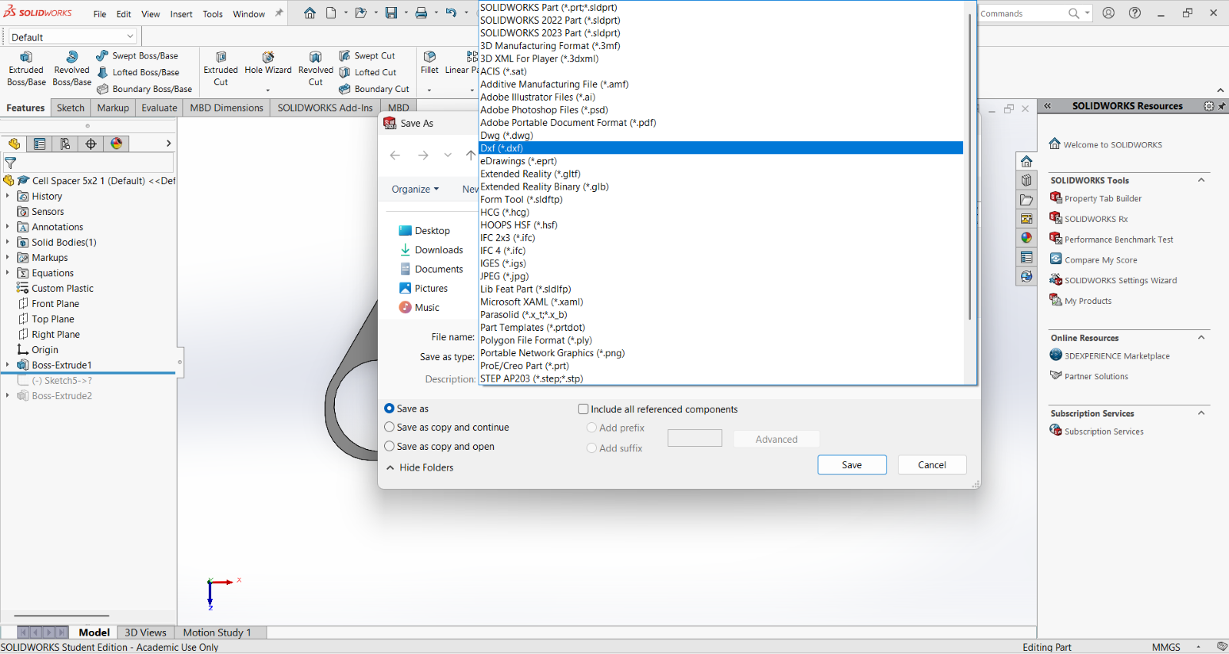Screen dimensions: 1229x654
Task: Click the Save icon in the top toolbar
Action: pos(391,13)
